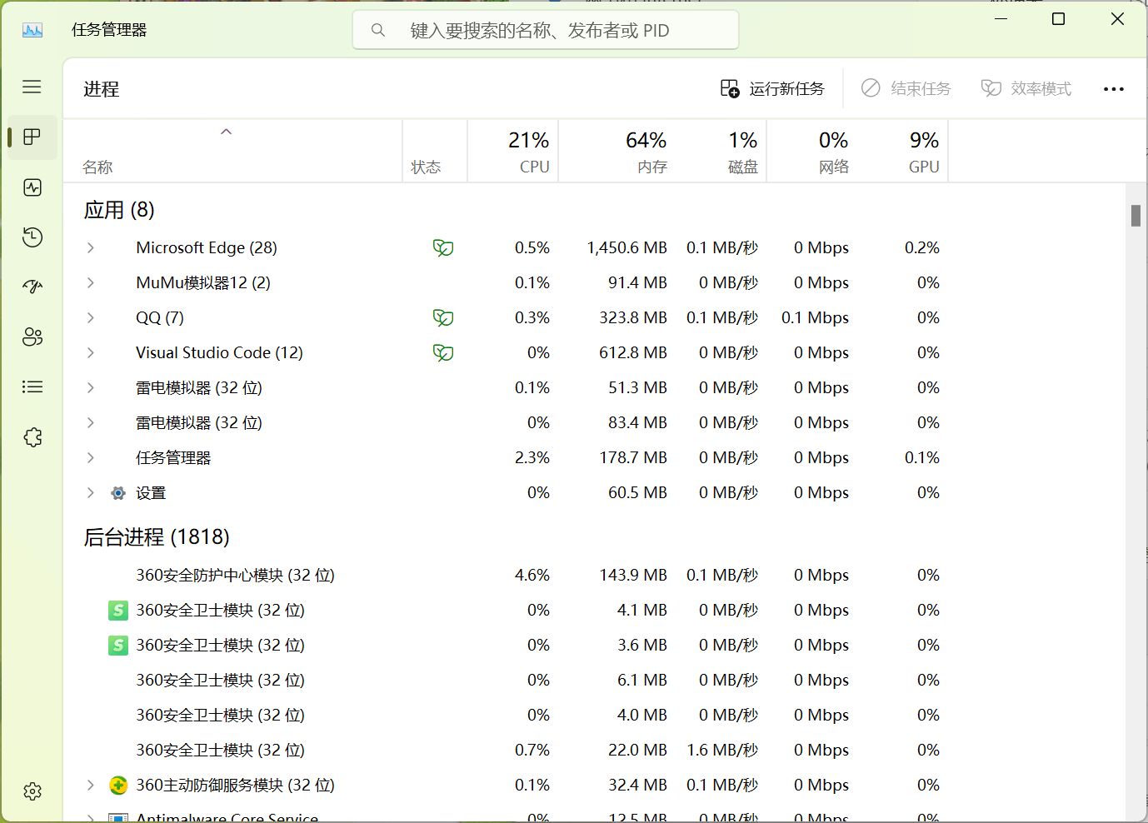Expand Microsoft Edge (28) process group
The height and width of the screenshot is (823, 1148).
[x=91, y=248]
